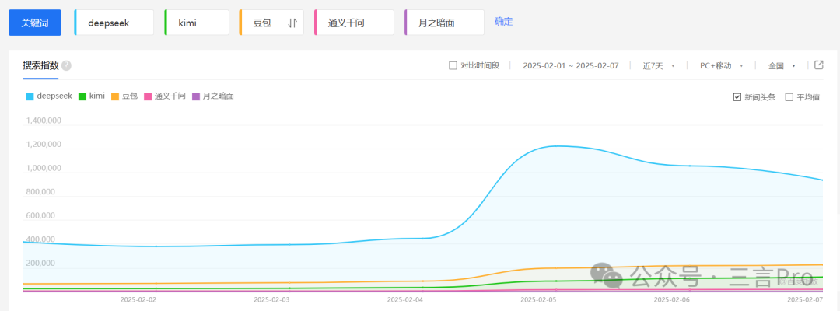Toggle the 月之暗面 legend marker
The height and width of the screenshot is (311, 840).
click(x=196, y=96)
